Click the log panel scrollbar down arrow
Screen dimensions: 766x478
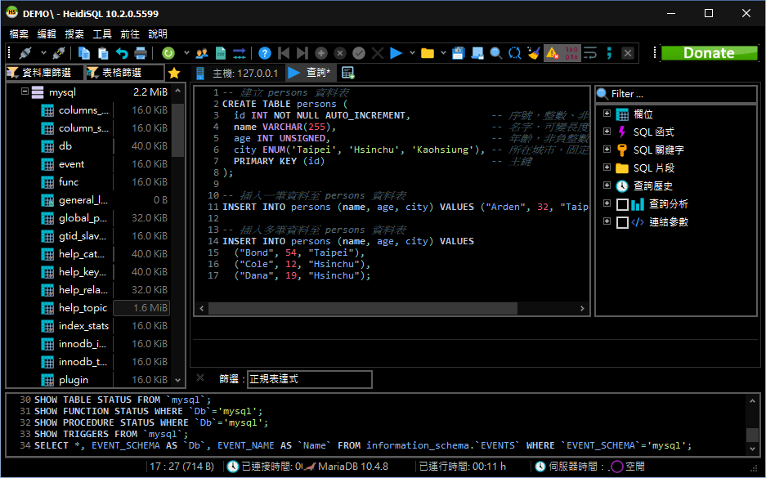click(x=752, y=448)
